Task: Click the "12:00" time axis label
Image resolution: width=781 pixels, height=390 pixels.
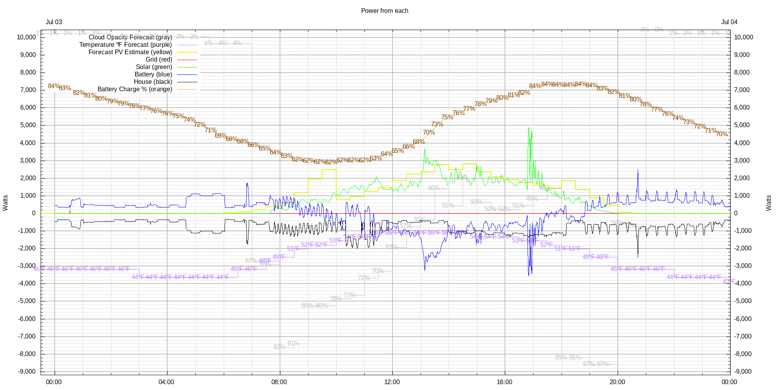Action: [392, 382]
